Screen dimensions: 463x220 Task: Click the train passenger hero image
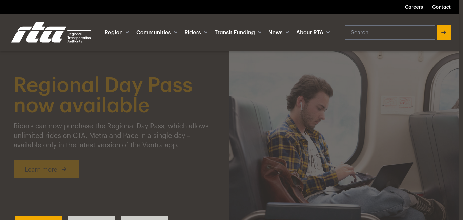(344, 136)
